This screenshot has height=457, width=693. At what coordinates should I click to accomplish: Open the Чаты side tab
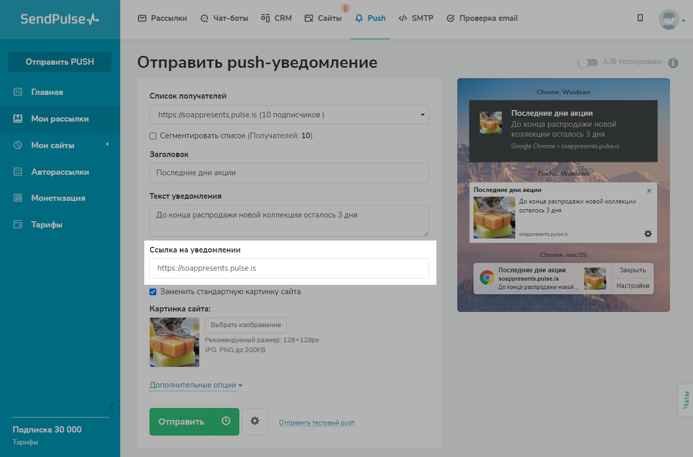coord(686,400)
